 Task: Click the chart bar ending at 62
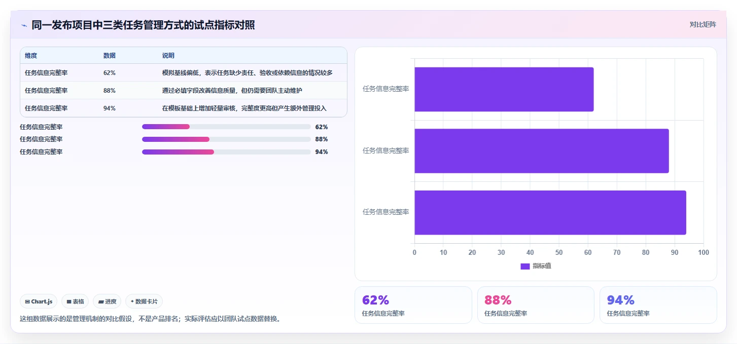(x=504, y=89)
